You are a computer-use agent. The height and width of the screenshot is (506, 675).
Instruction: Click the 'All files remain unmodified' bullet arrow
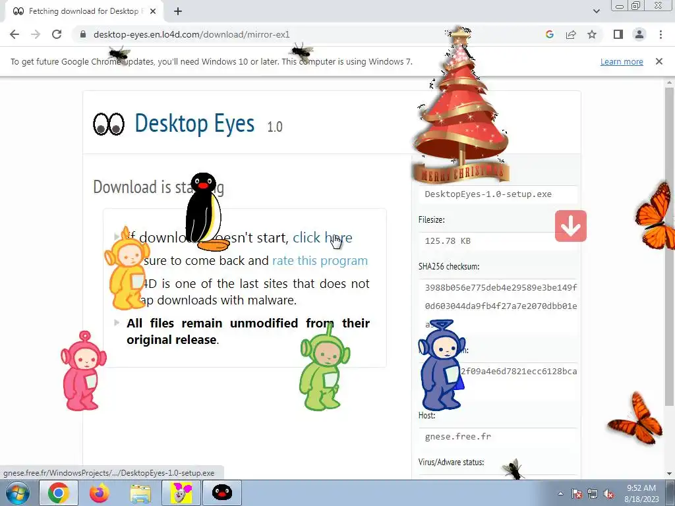(x=117, y=322)
